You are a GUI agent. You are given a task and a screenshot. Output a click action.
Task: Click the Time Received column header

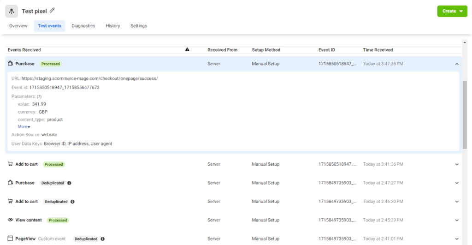(378, 50)
